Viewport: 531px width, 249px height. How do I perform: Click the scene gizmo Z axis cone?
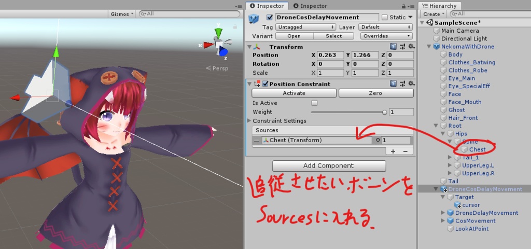pos(223,52)
